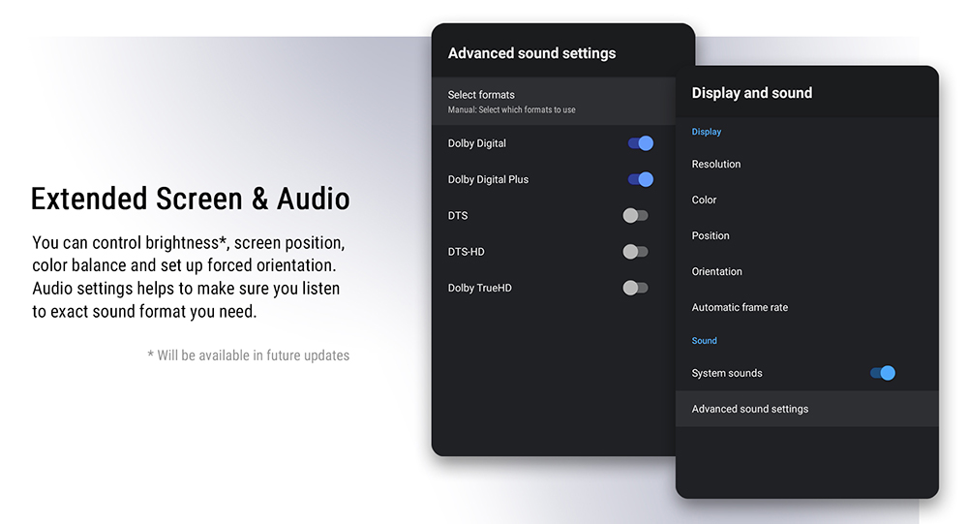The width and height of the screenshot is (968, 524).
Task: Enable the Dolby TrueHD toggle
Action: pyautogui.click(x=635, y=288)
